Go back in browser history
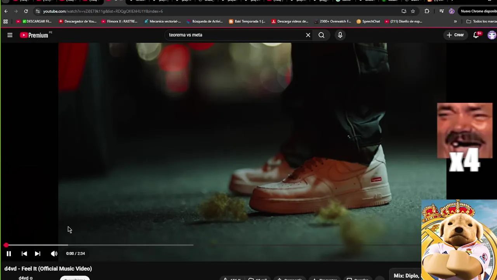 click(6, 11)
